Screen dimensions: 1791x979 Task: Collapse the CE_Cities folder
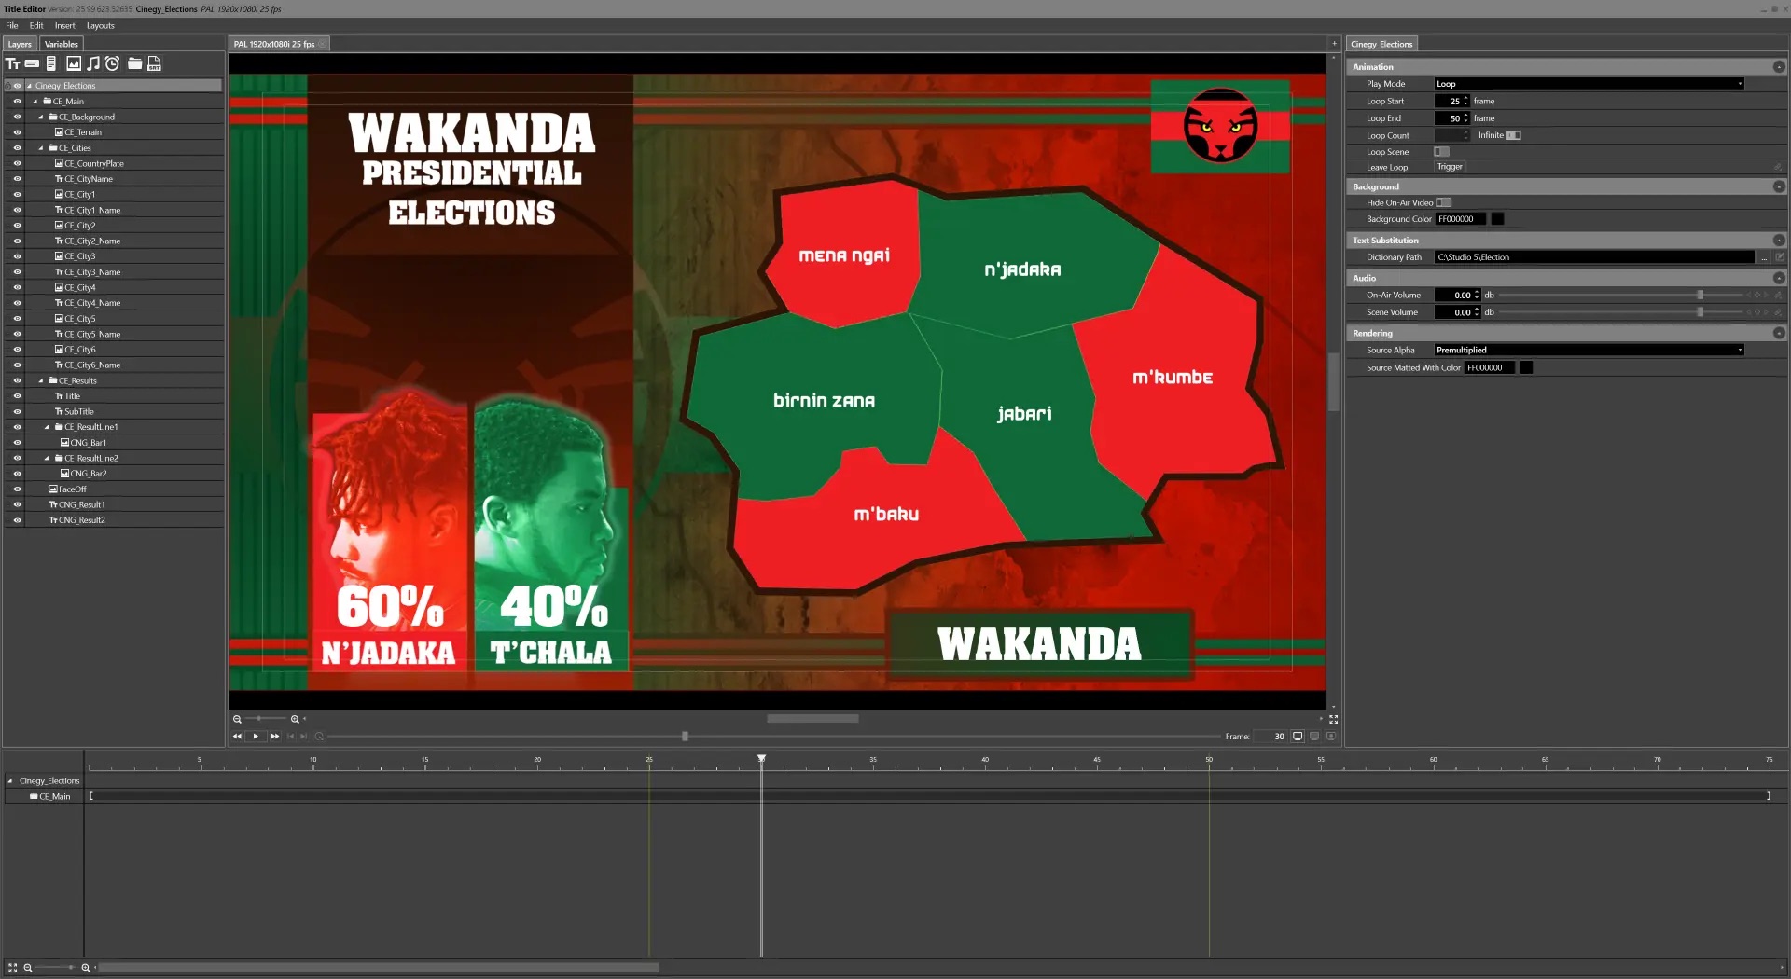41,148
